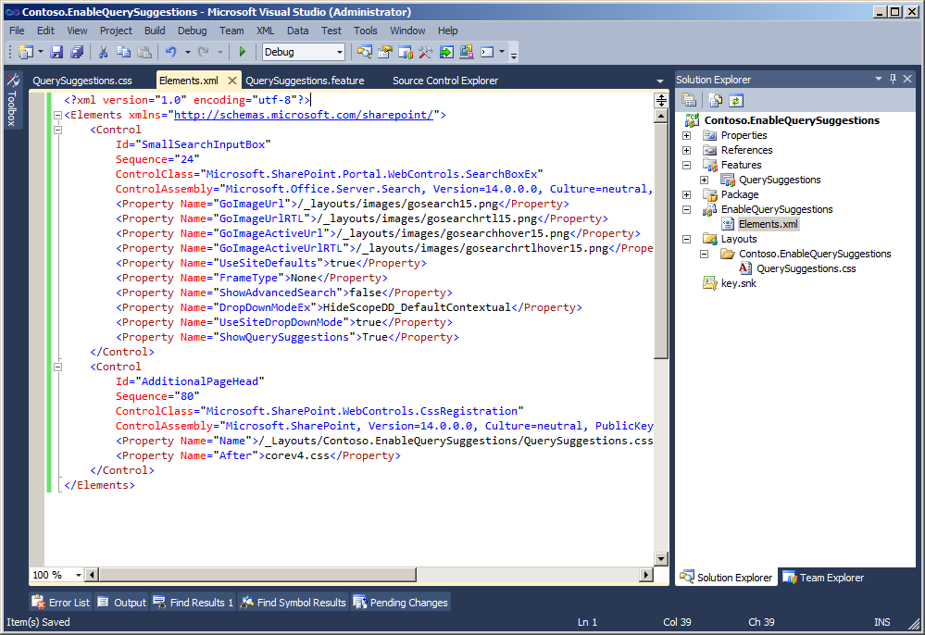
Task: Expand the References node
Action: pos(687,150)
